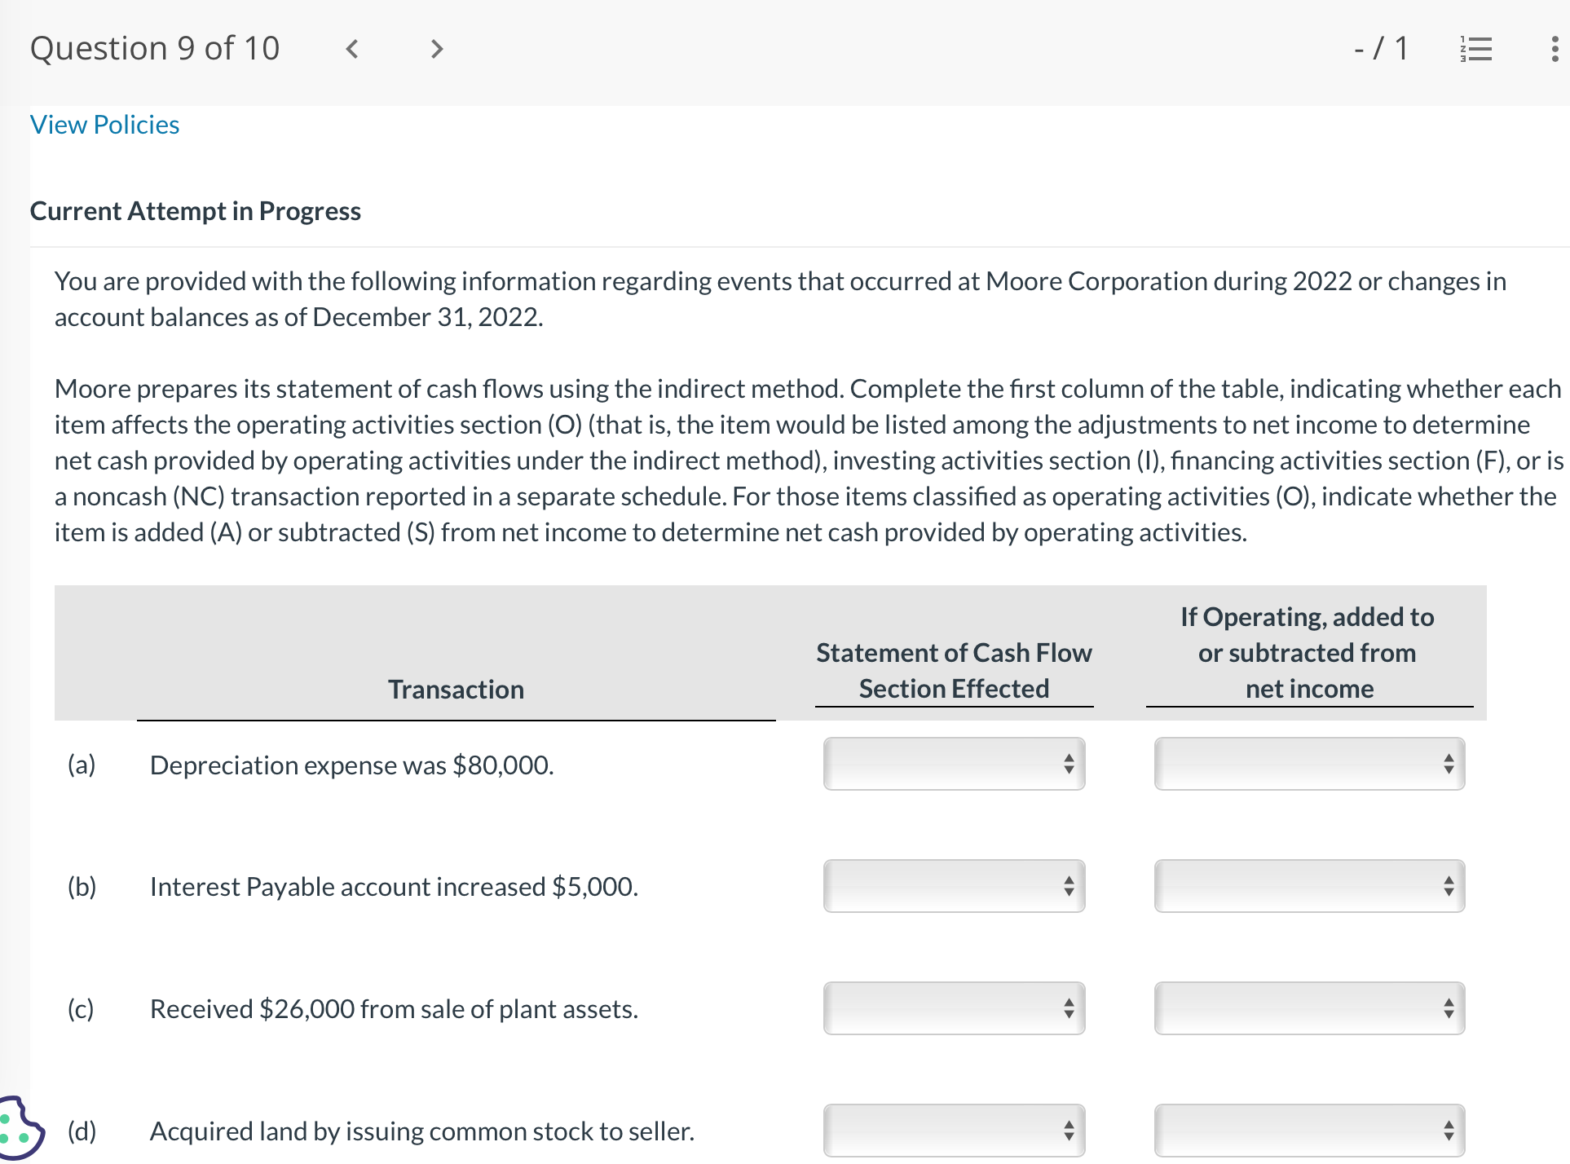
Task: Open View Policies link
Action: tap(104, 125)
